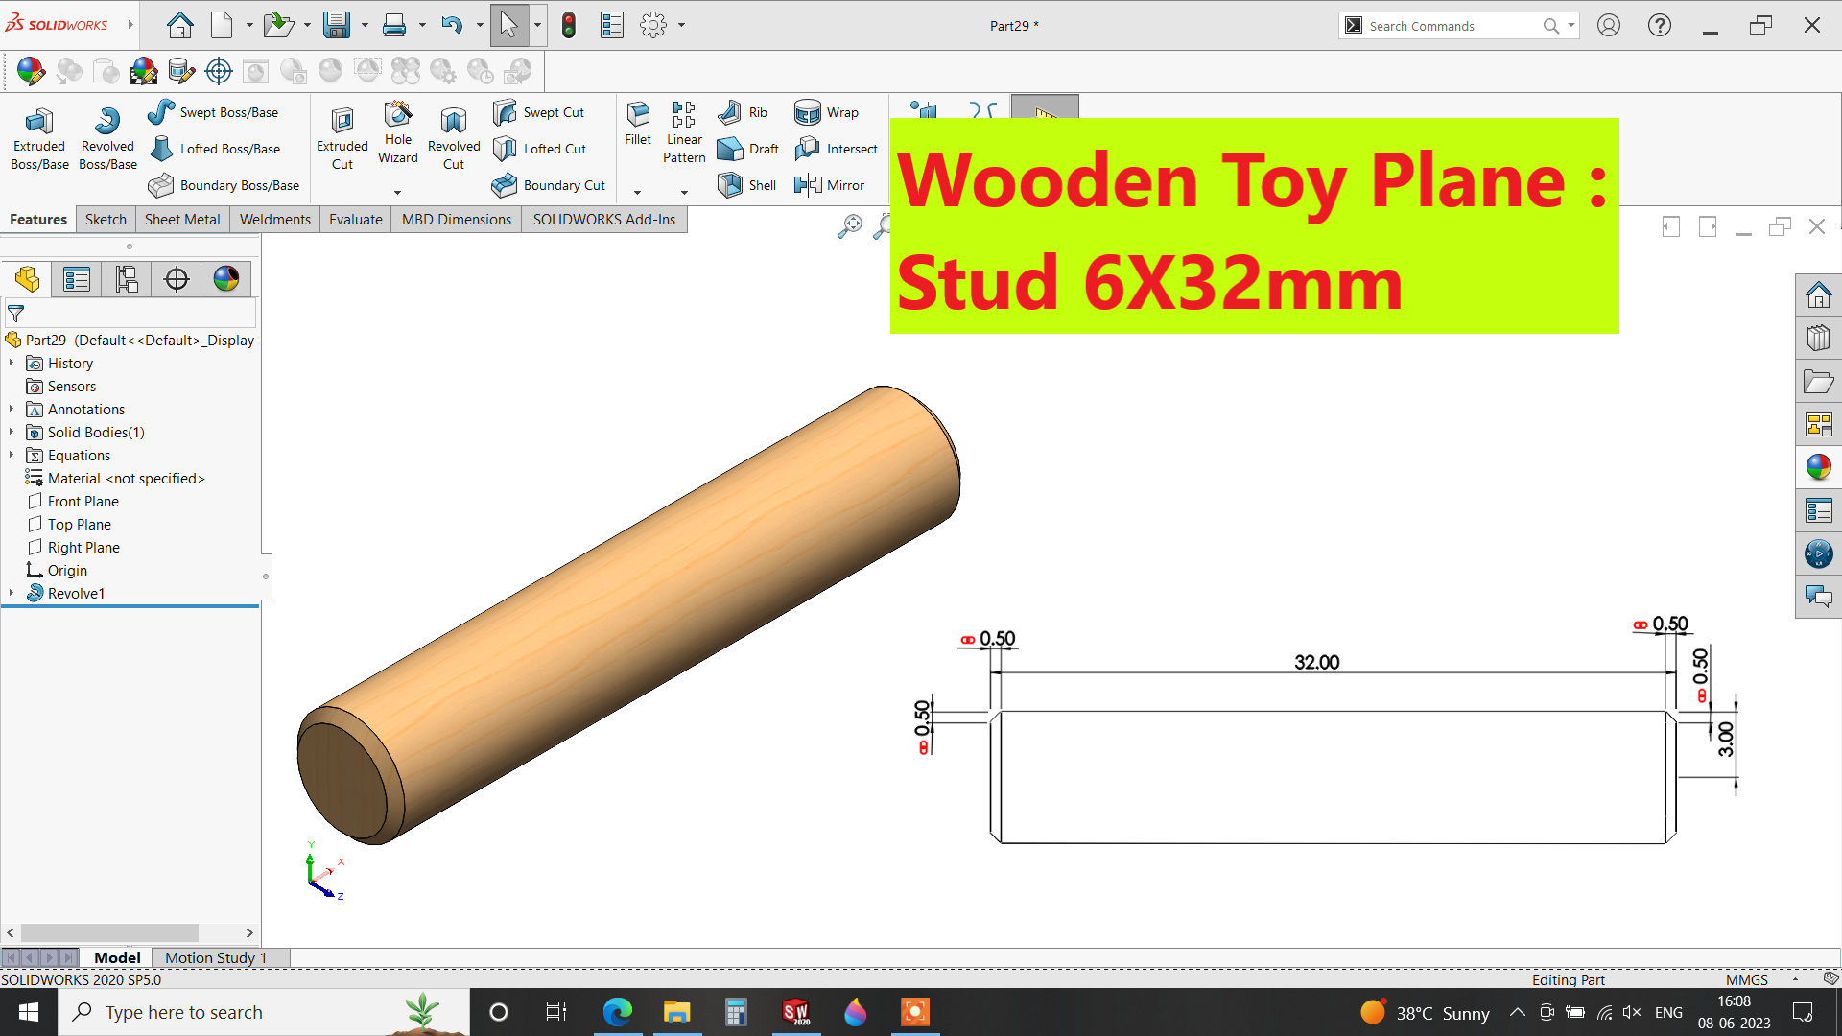Open the ConfigurationManager tab icon

127,279
